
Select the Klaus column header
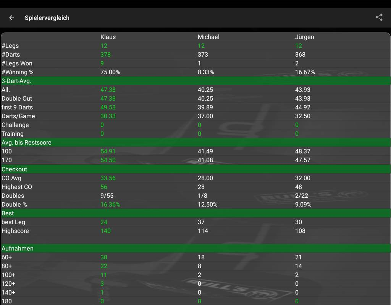[108, 37]
